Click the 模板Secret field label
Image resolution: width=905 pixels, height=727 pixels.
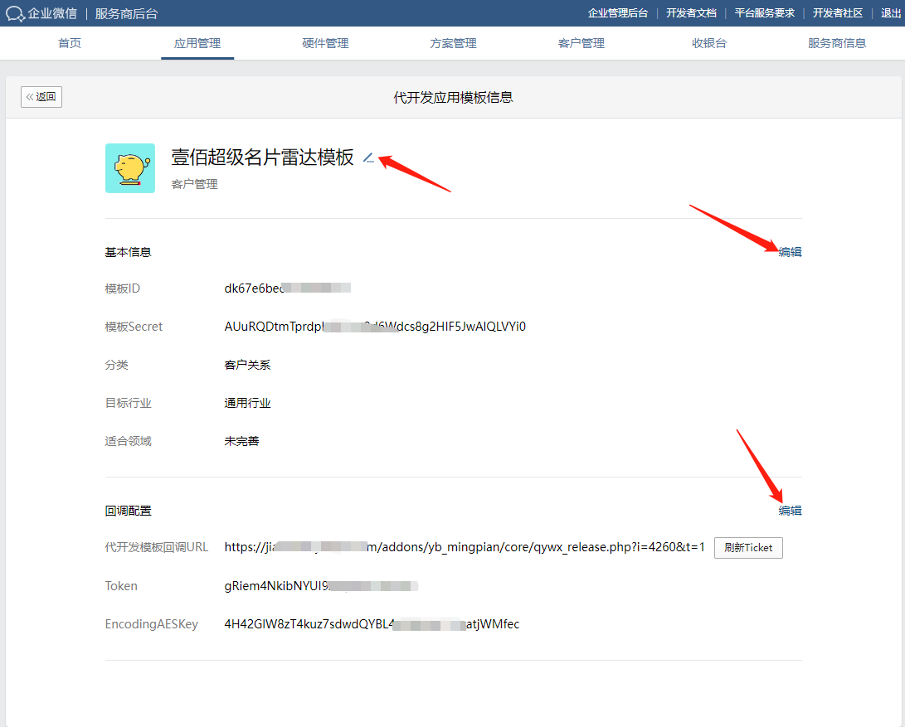click(134, 327)
